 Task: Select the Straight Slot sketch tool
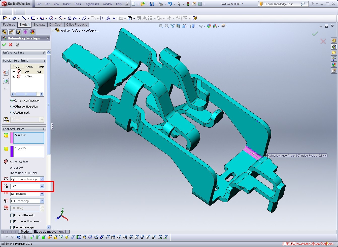tap(42, 18)
